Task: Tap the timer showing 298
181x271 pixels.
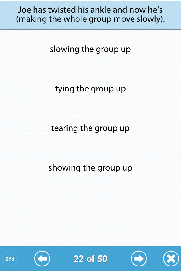Action: click(10, 259)
